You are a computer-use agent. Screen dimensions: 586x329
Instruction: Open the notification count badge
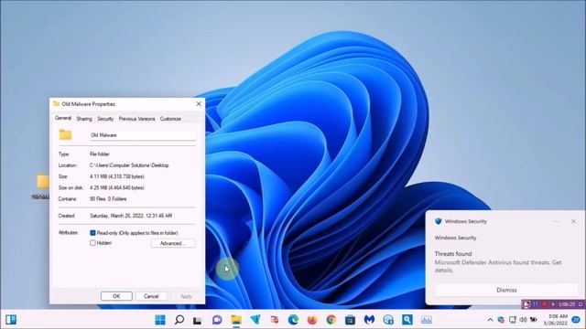click(576, 320)
